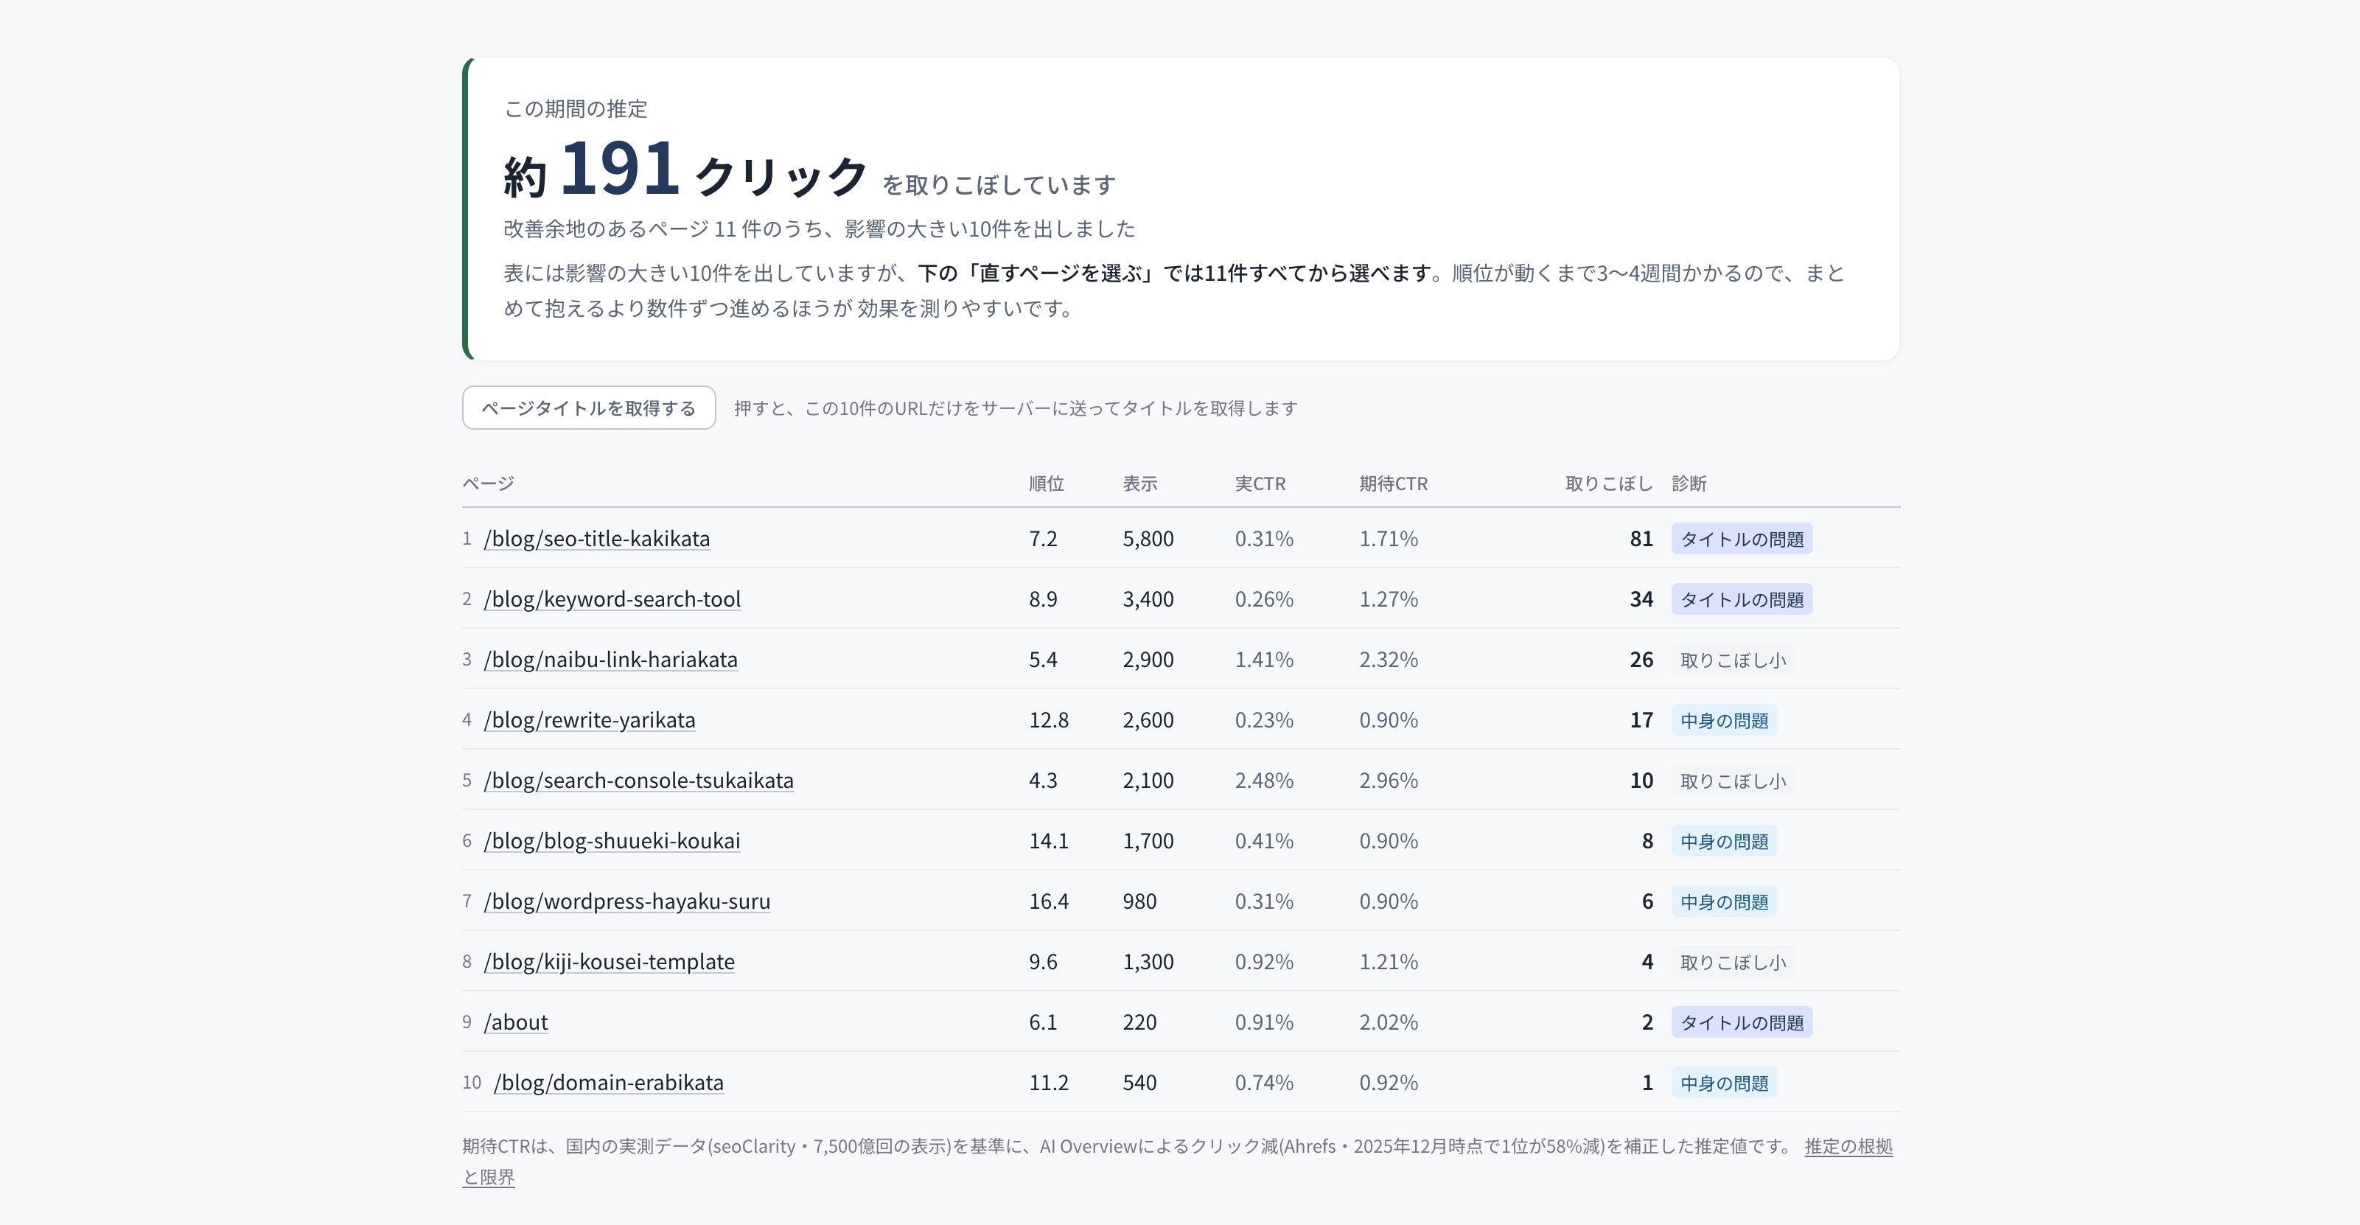Image resolution: width=2360 pixels, height=1225 pixels.
Task: Click 中身の問題 badge in the rewrite-yarikata row
Action: pyautogui.click(x=1724, y=720)
